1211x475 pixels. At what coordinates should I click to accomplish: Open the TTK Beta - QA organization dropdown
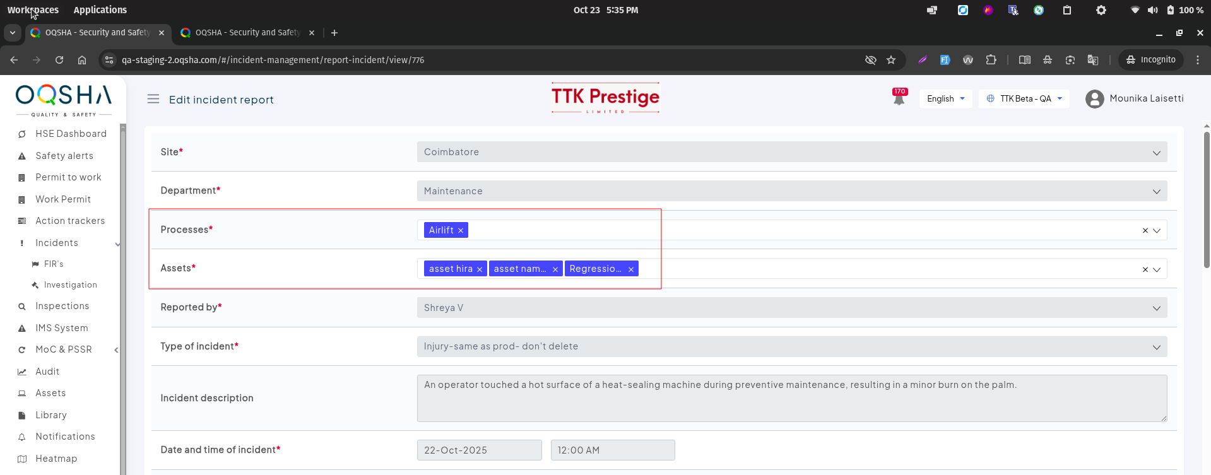(x=1024, y=98)
